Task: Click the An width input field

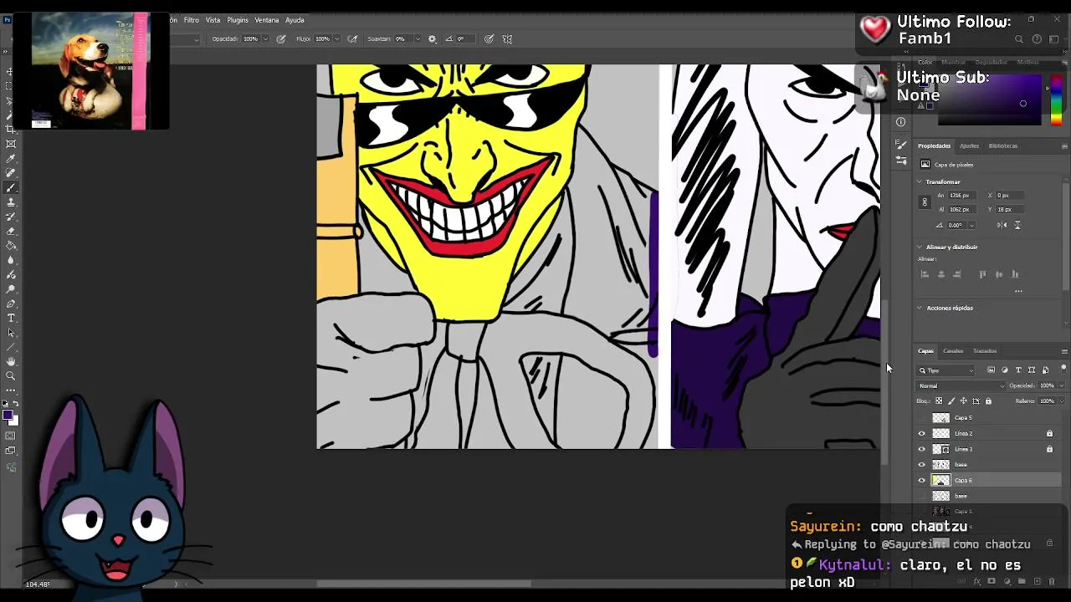Action: click(x=961, y=195)
